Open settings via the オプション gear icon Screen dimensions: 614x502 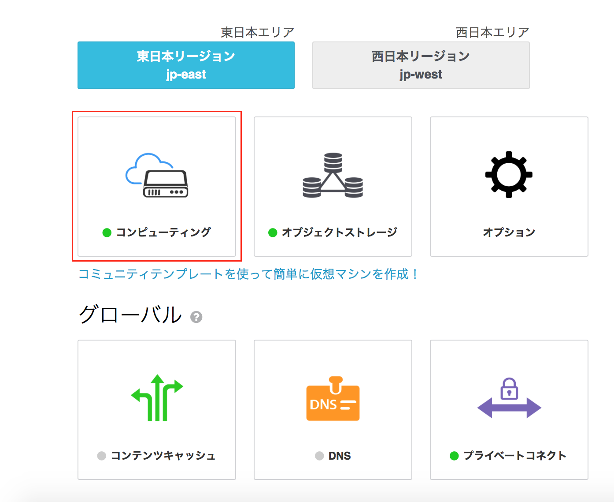click(x=509, y=173)
